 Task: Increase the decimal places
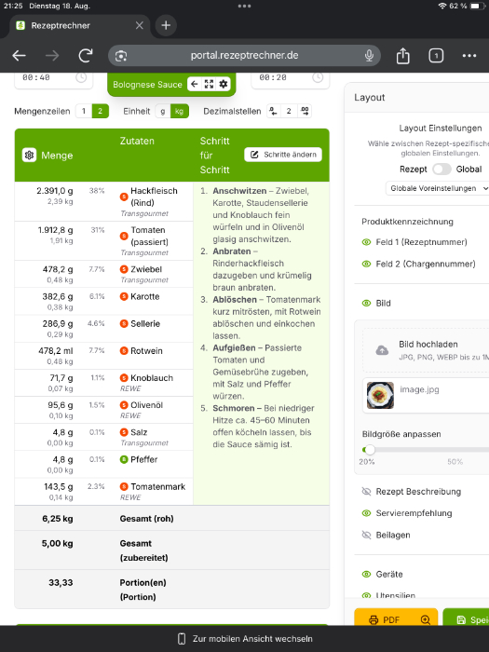coord(305,111)
